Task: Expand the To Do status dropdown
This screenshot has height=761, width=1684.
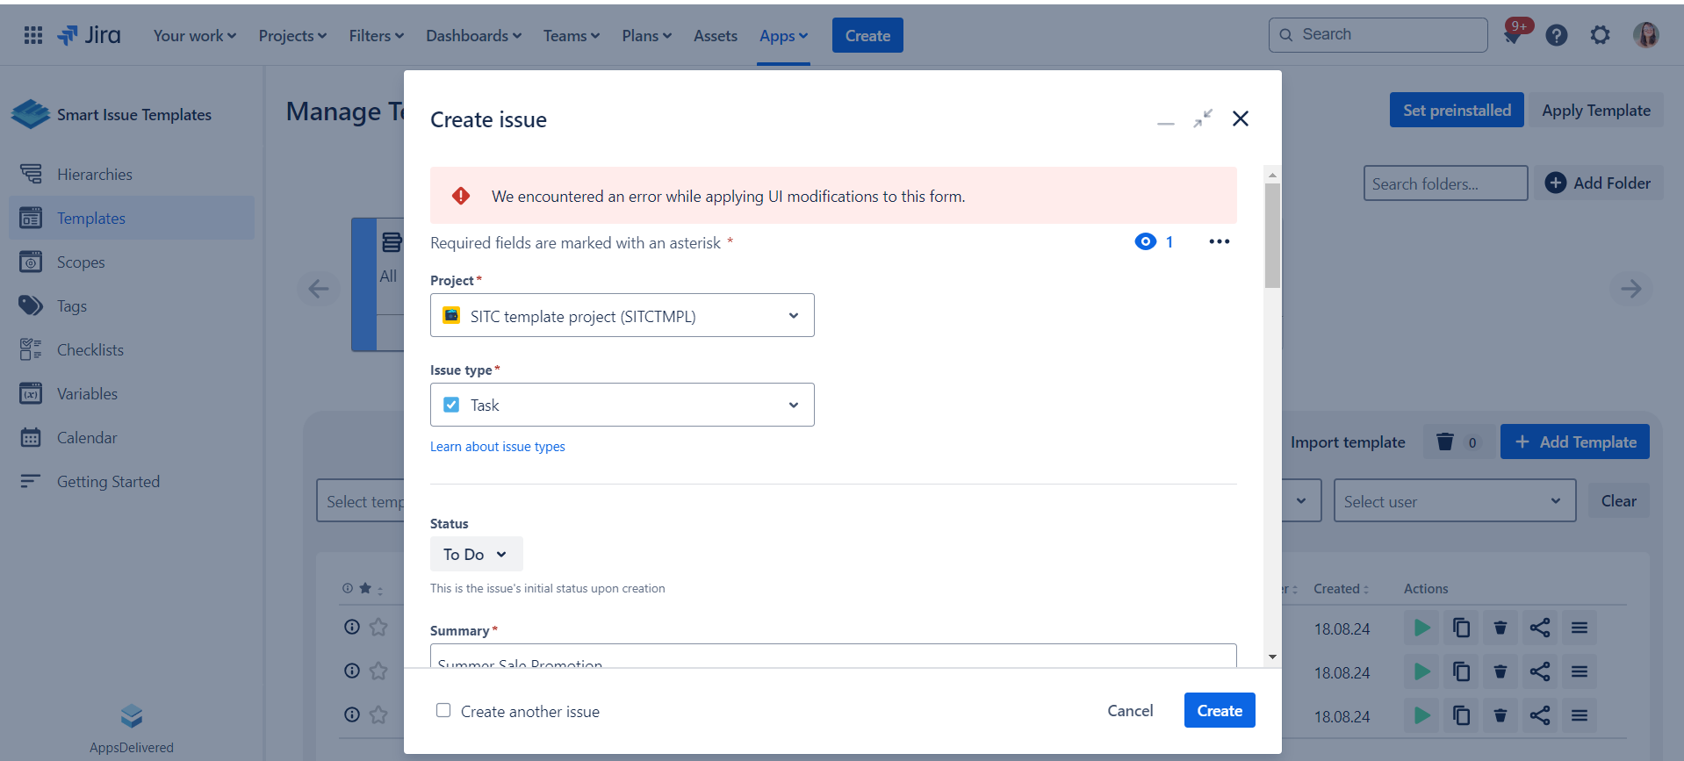Action: coord(476,554)
